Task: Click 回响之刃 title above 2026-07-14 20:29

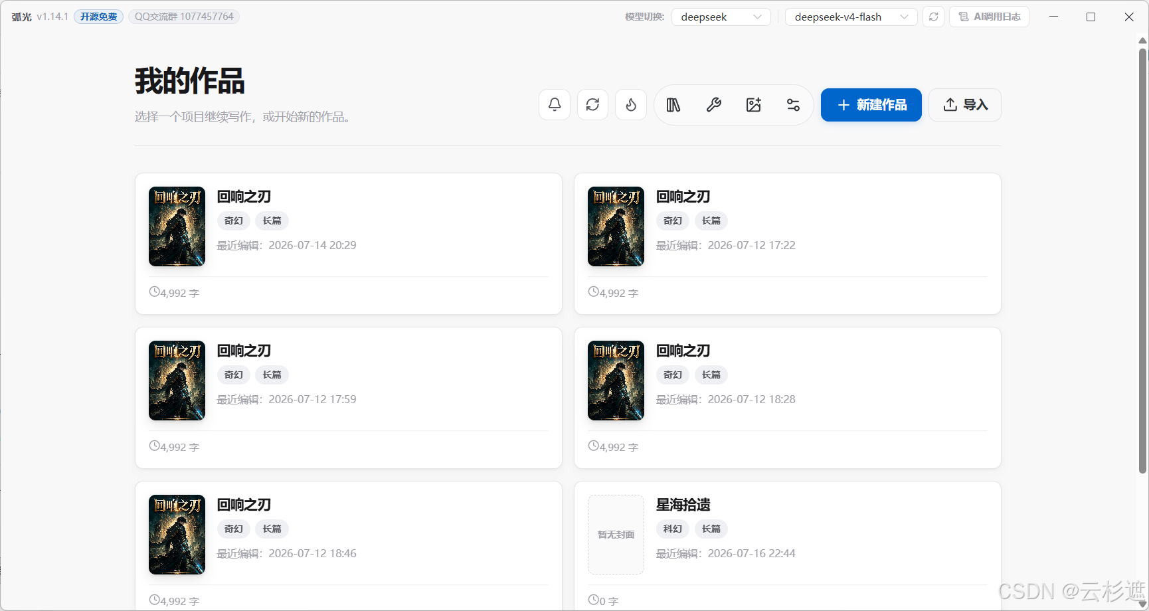Action: [244, 197]
